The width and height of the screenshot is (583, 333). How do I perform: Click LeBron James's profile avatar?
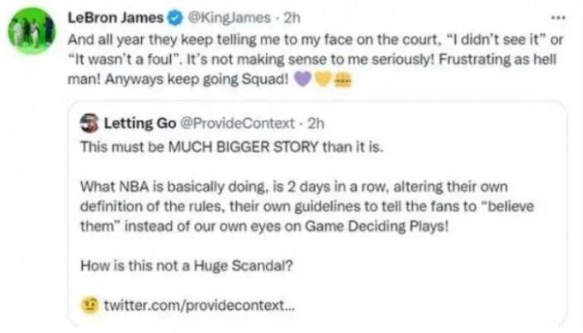coord(31,31)
